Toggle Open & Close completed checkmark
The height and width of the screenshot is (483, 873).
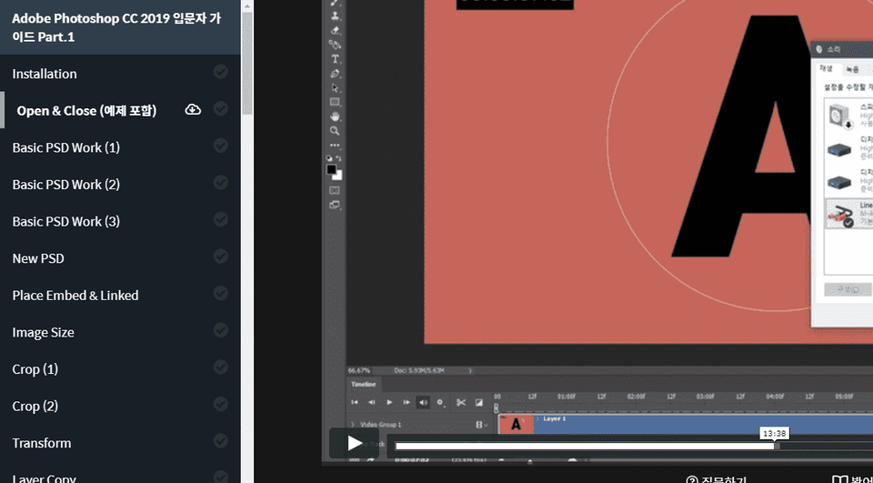click(x=220, y=108)
